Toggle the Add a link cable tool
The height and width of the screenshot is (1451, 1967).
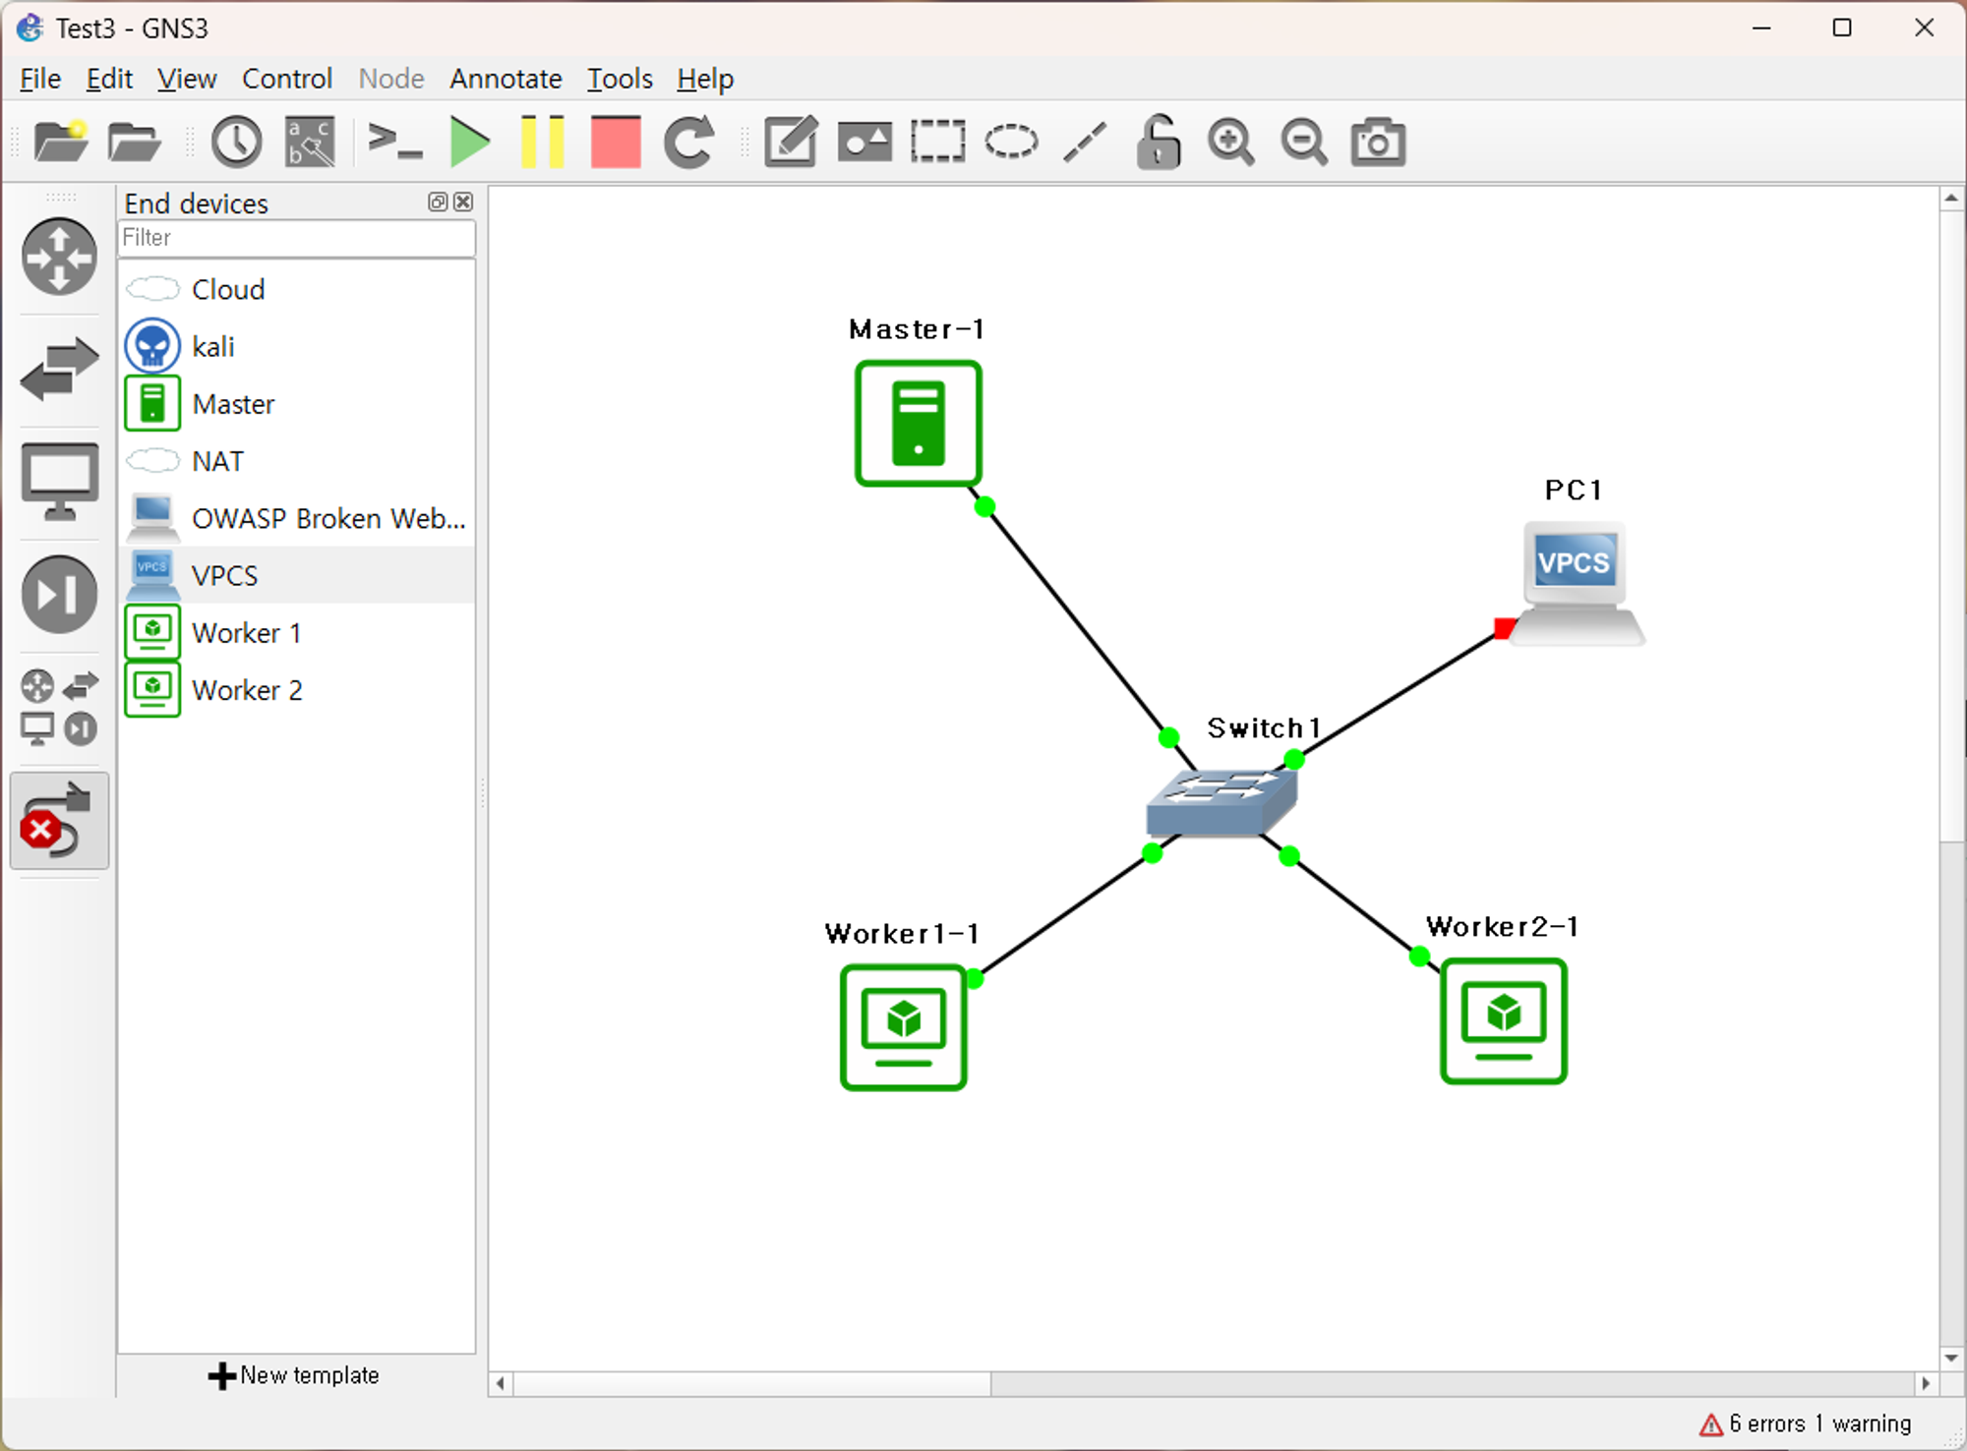(x=60, y=820)
